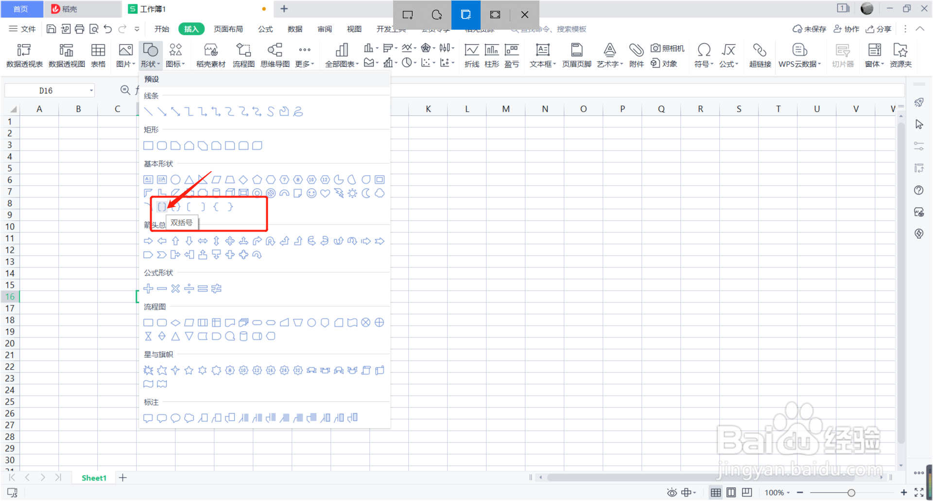Open 全部图表 all charts
The width and height of the screenshot is (933, 501).
342,55
